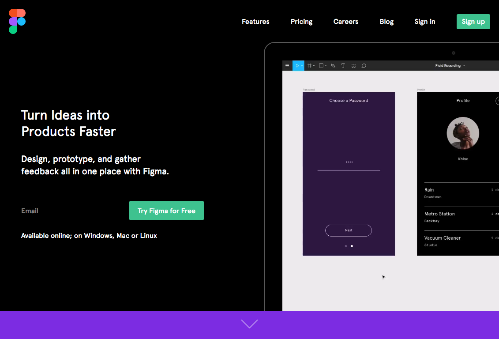
Task: Select the Frame tool
Action: point(309,66)
